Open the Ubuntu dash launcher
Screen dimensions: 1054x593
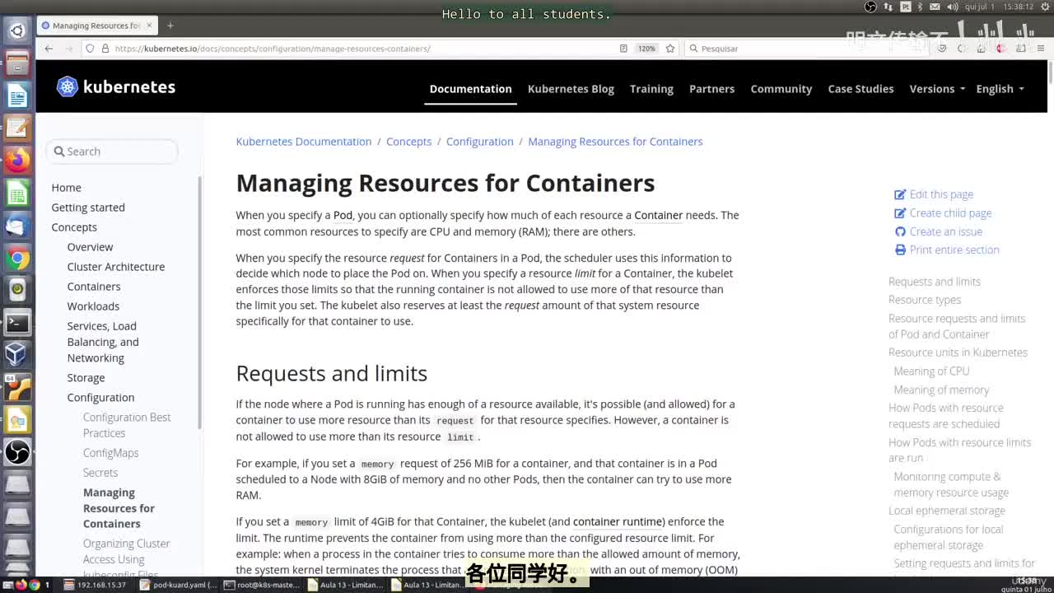tap(17, 31)
